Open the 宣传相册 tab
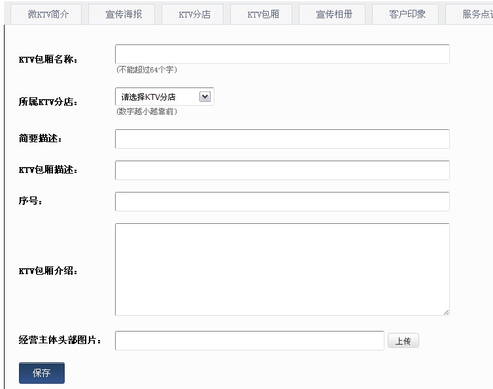Screen dimensions: 493x389 334,14
